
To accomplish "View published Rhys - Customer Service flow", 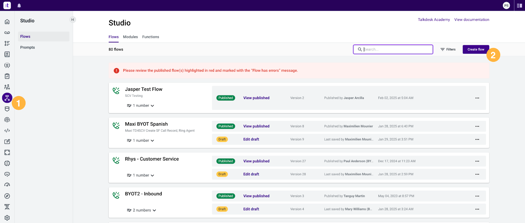I will [x=256, y=161].
